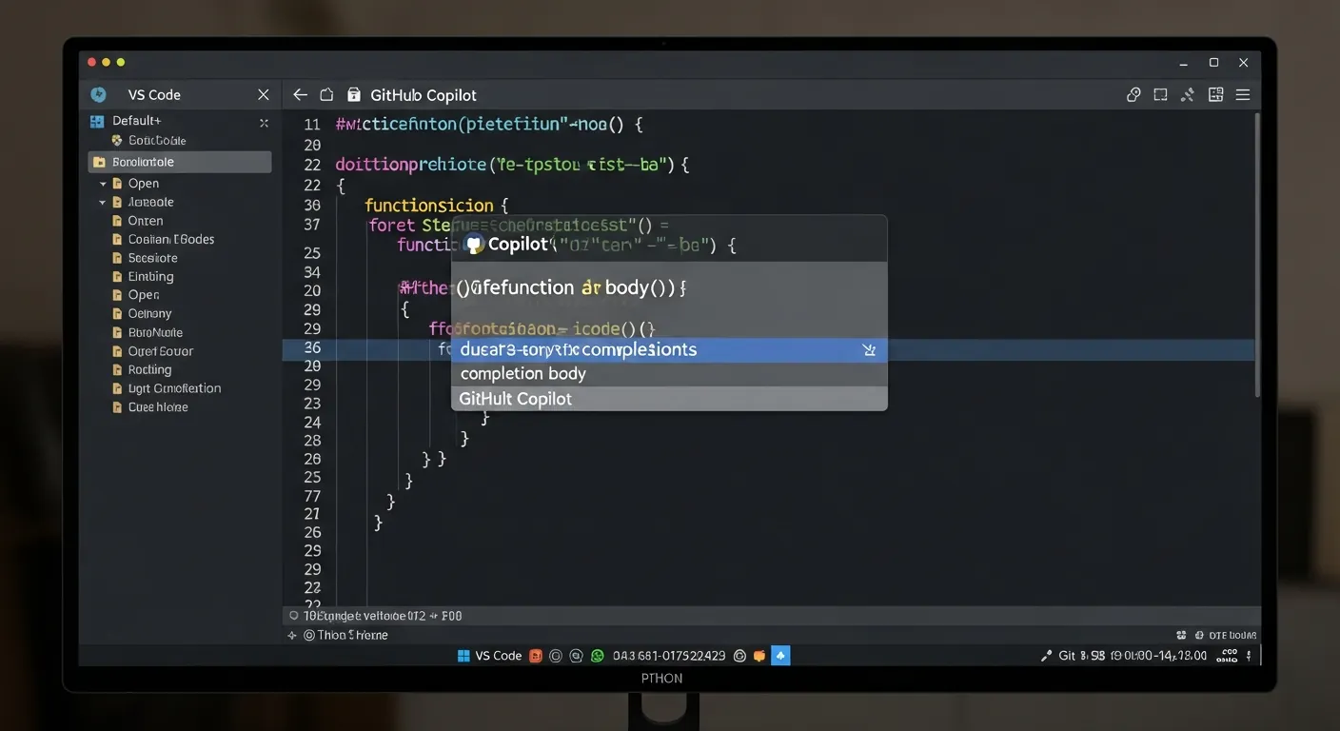The image size is (1340, 731).
Task: Click the Split Editor icon in the title bar
Action: [1159, 94]
